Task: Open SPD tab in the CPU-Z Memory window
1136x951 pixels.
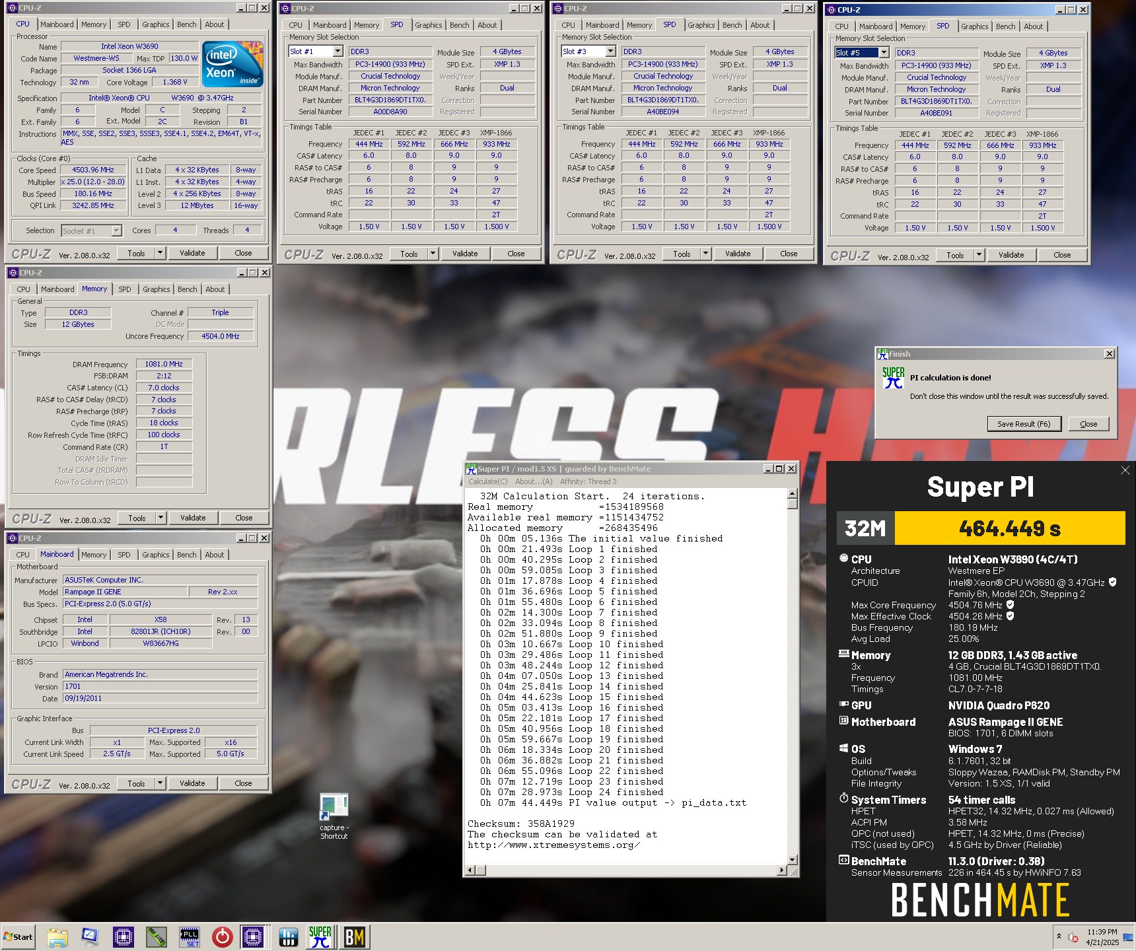Action: coord(125,289)
